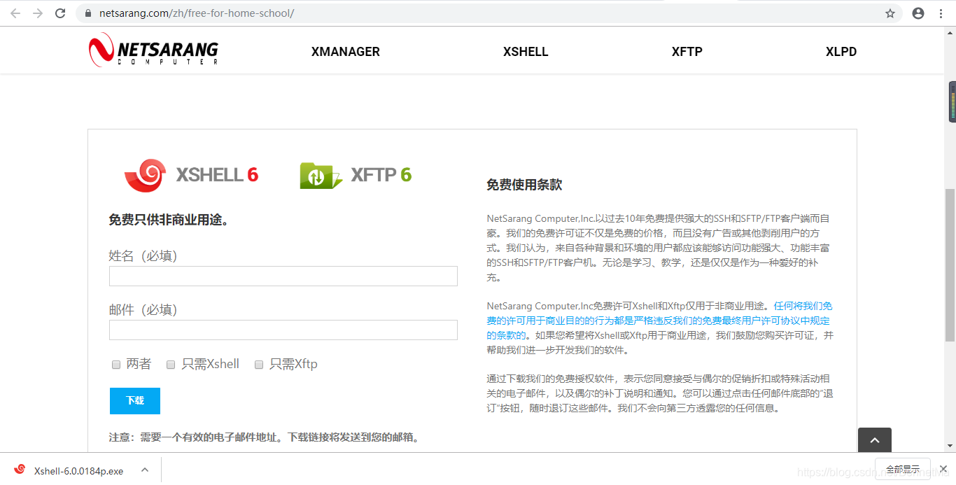Open the XMANAGER menu item
This screenshot has width=956, height=485.
pyautogui.click(x=346, y=52)
